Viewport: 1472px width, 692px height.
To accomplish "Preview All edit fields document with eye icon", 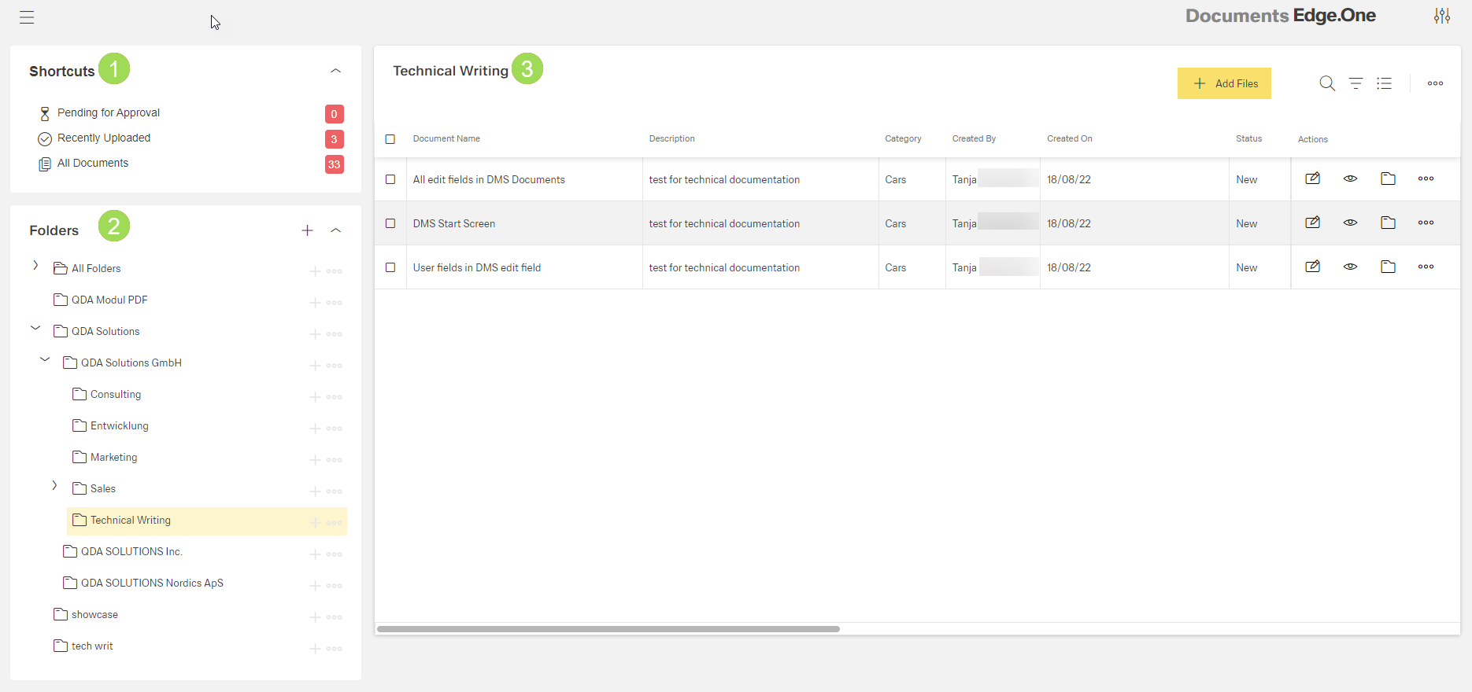I will [1350, 179].
